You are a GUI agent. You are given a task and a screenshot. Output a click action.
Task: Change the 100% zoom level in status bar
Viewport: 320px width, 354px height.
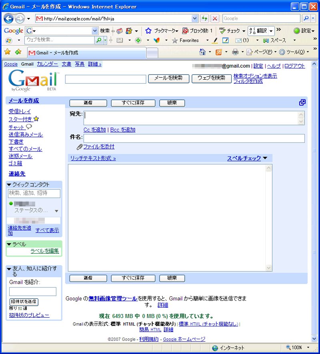click(x=298, y=348)
